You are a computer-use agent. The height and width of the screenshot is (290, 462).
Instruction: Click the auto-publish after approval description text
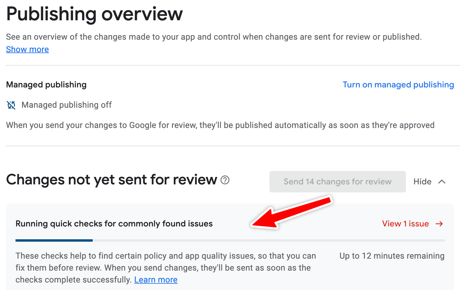coord(220,125)
